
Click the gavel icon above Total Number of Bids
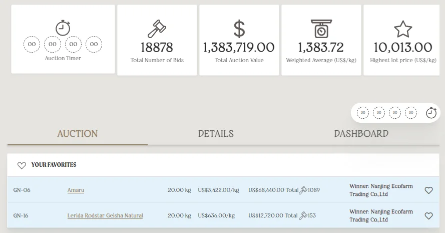(x=157, y=29)
